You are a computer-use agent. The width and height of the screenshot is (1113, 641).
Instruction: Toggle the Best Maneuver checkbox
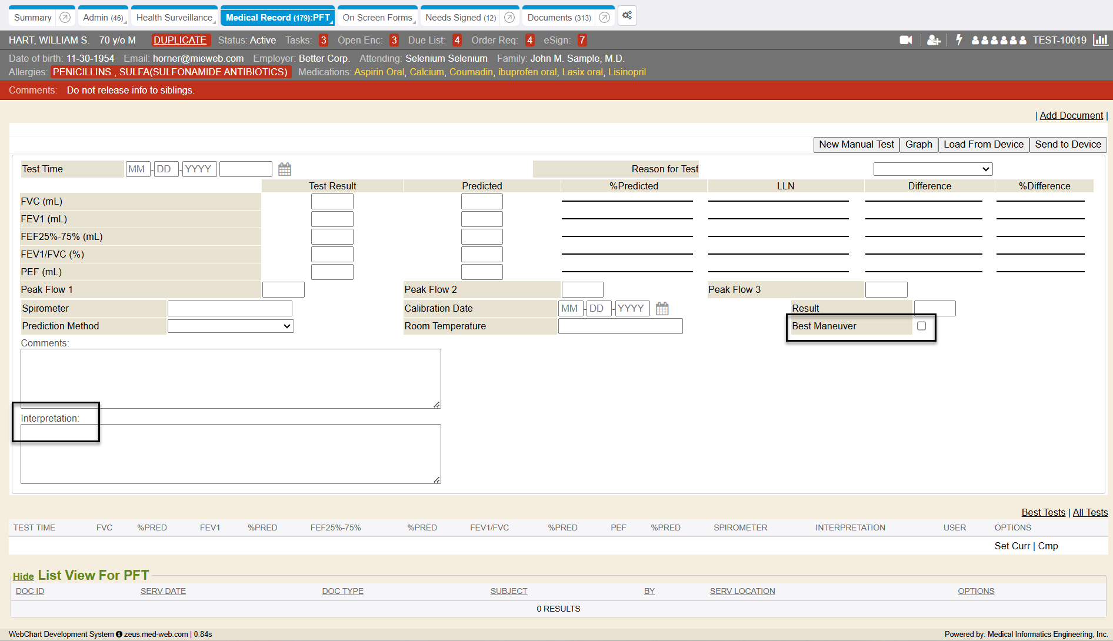(921, 326)
